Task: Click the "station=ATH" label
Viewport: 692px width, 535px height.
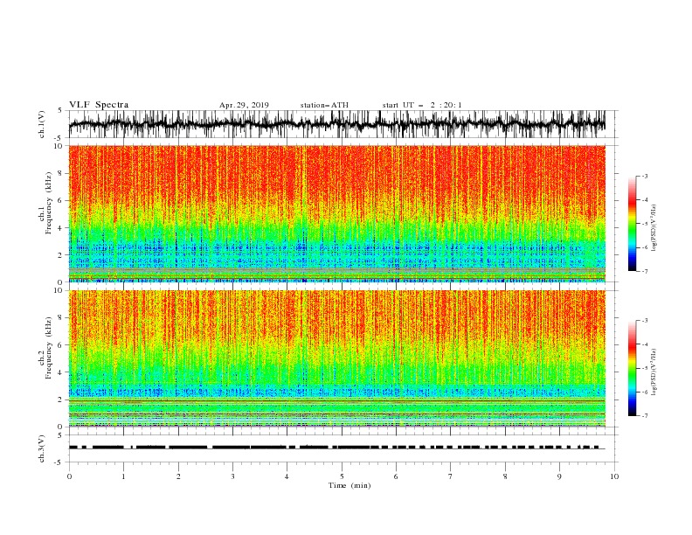Action: click(x=324, y=105)
